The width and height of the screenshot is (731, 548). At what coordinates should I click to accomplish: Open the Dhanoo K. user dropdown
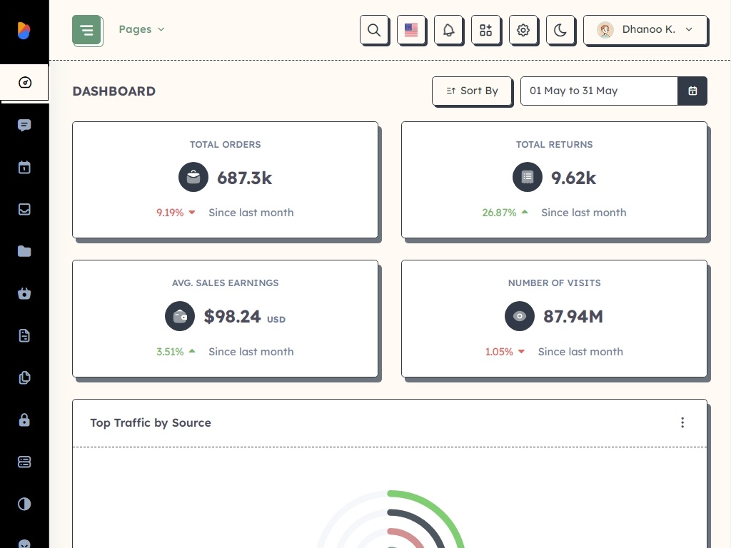pos(645,30)
